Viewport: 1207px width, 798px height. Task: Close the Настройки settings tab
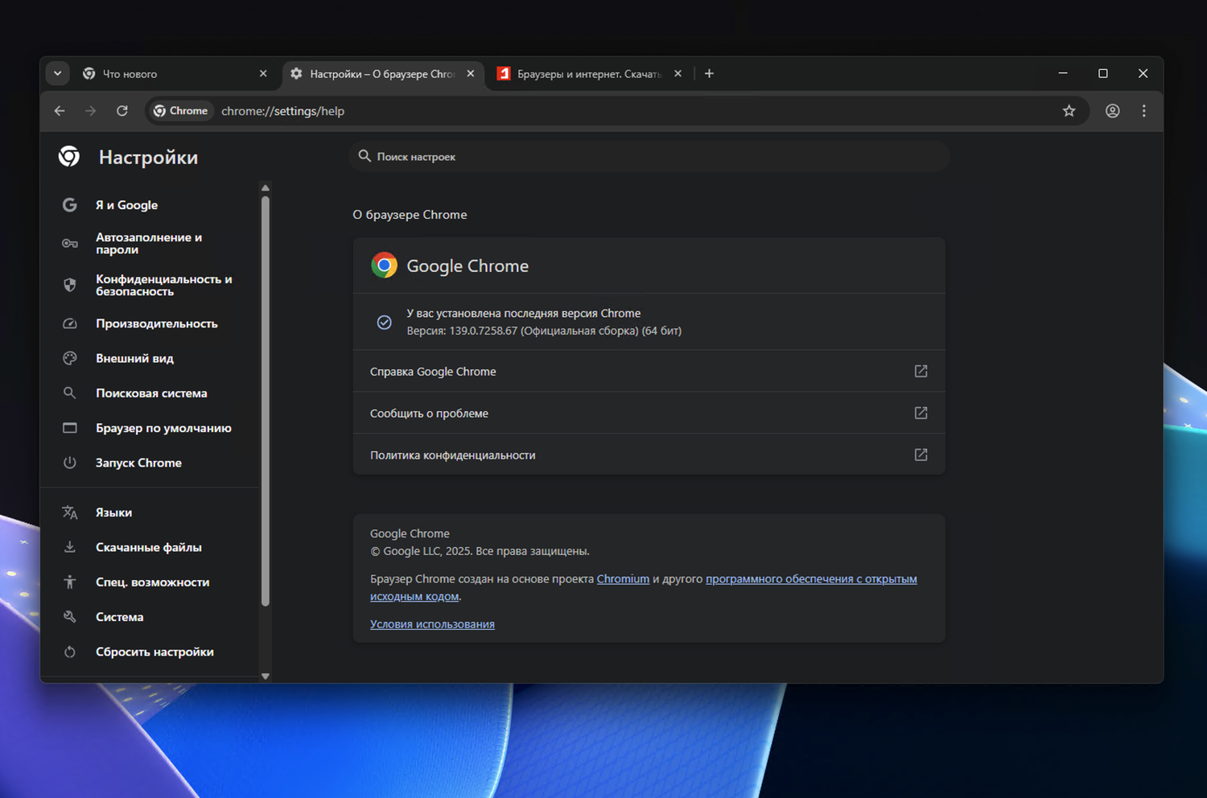pyautogui.click(x=471, y=73)
